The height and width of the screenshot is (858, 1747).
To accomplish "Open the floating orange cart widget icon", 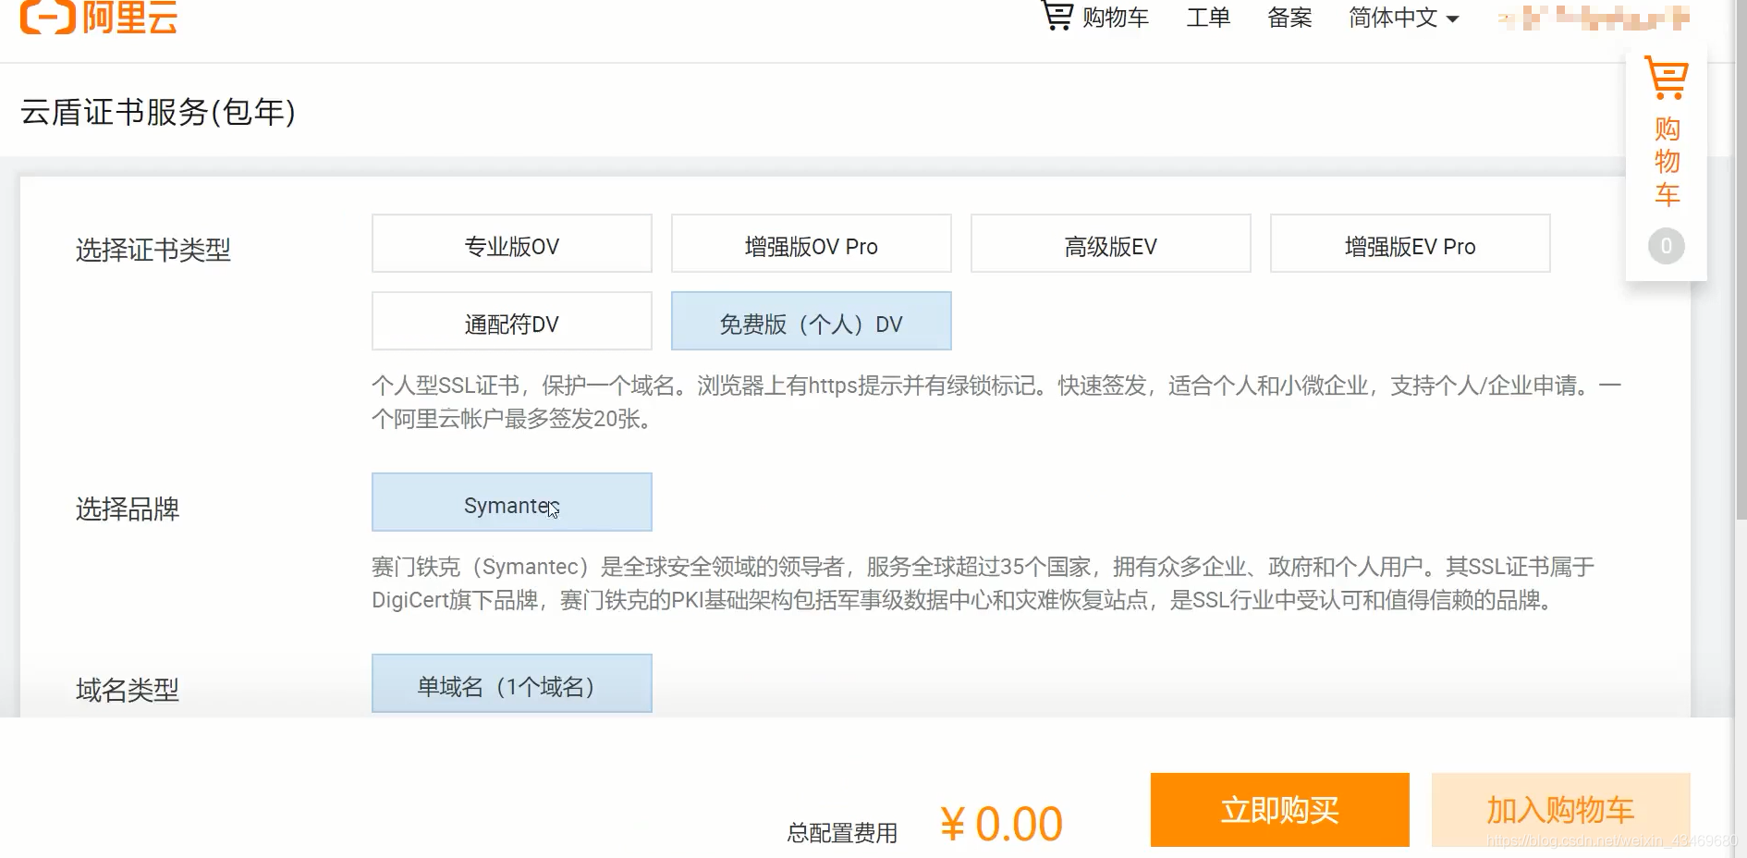I will click(1667, 79).
